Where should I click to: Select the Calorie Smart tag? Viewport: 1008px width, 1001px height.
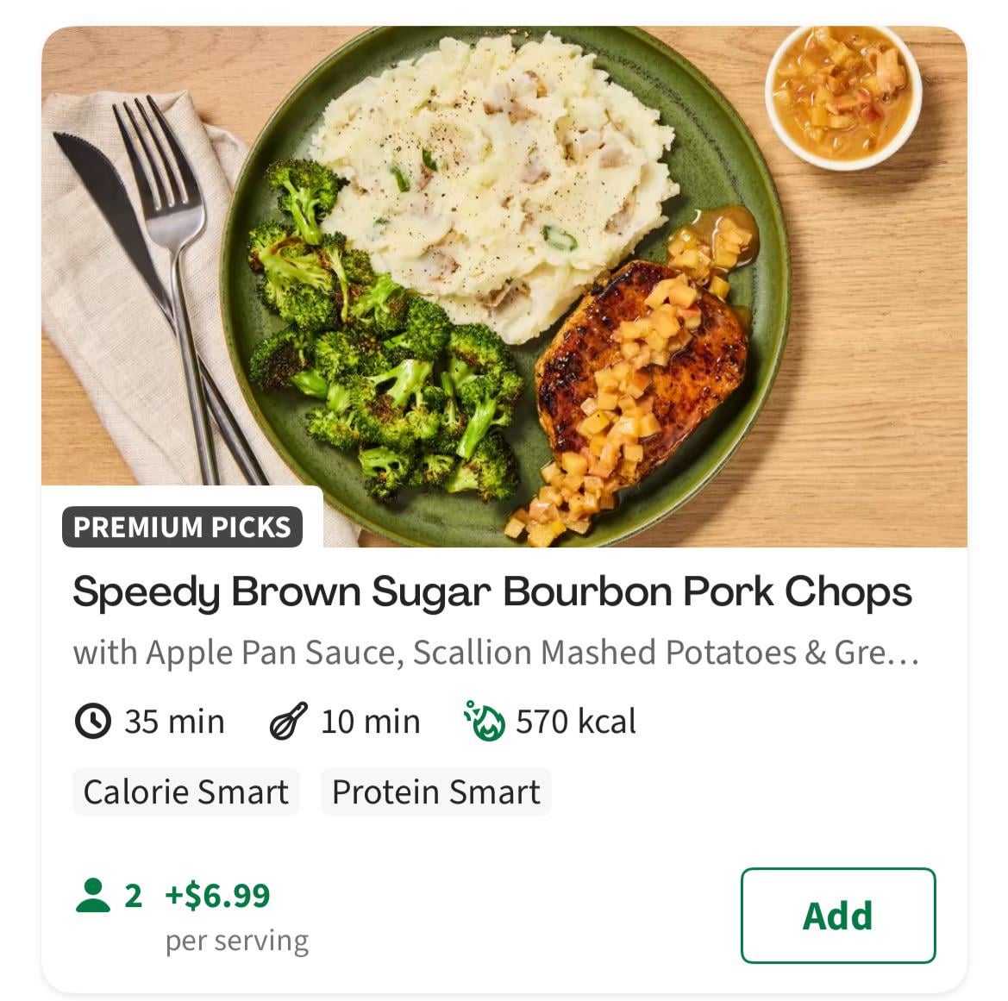[x=185, y=791]
